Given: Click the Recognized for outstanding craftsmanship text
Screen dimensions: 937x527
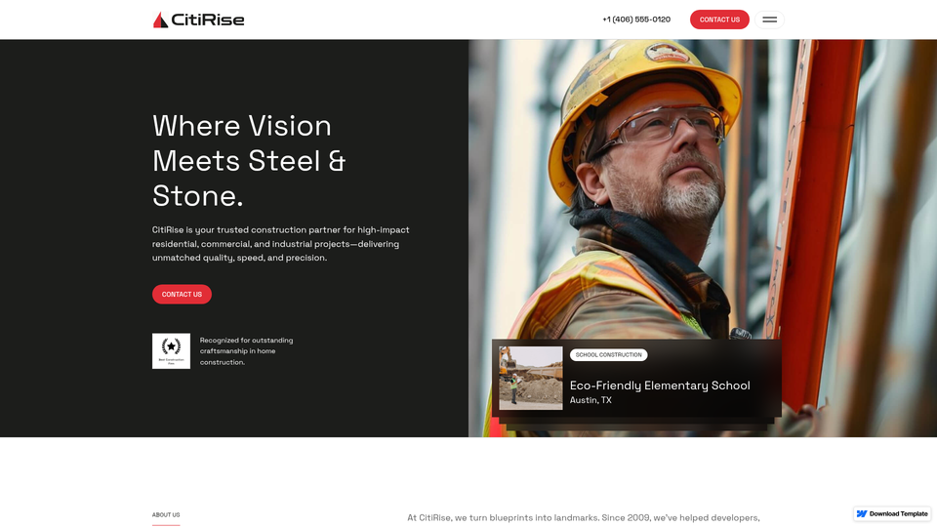Looking at the screenshot, I should (246, 351).
